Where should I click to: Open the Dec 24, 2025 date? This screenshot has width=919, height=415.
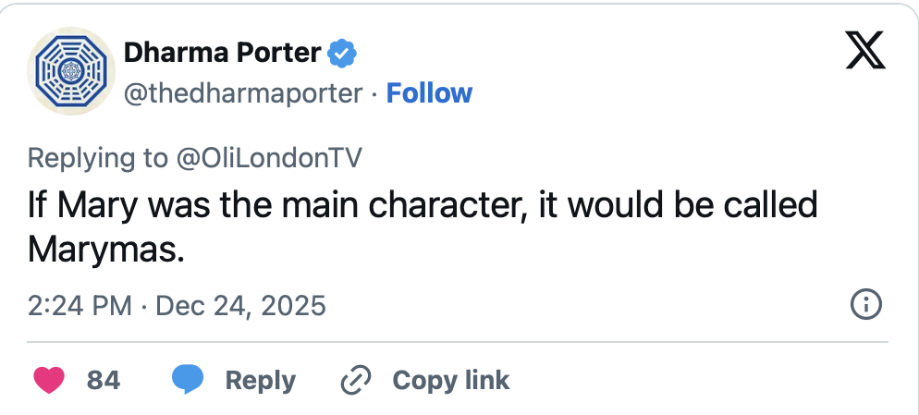click(241, 305)
